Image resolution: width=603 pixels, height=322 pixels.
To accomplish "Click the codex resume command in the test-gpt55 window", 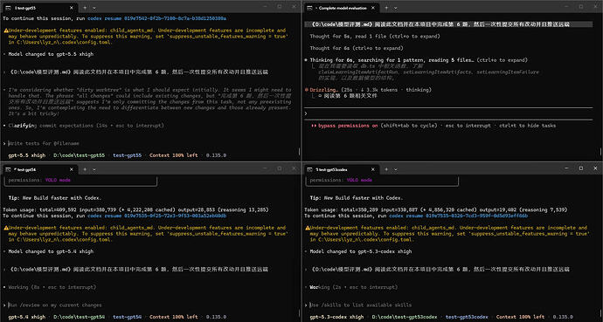I will (x=157, y=18).
